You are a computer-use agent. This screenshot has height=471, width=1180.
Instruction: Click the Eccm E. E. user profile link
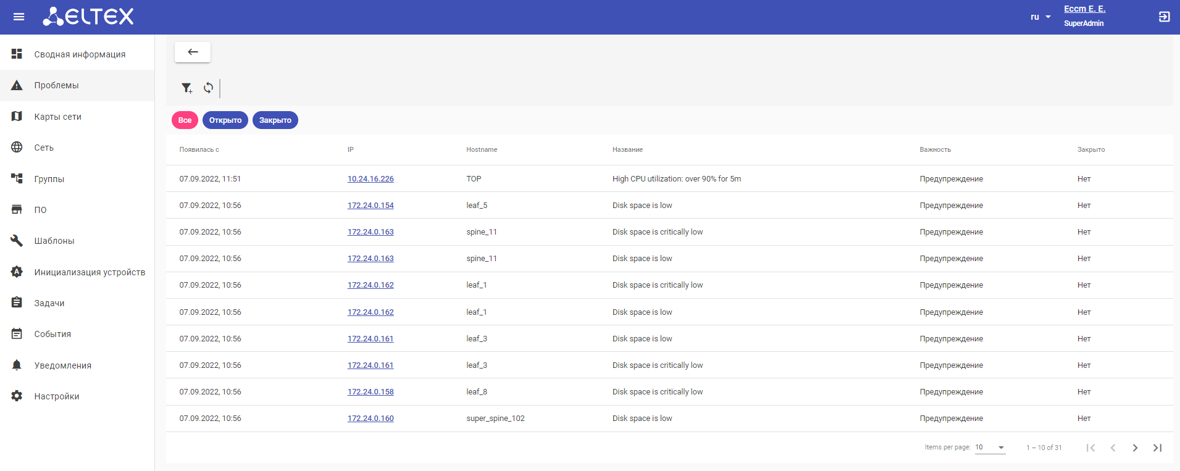pyautogui.click(x=1084, y=9)
